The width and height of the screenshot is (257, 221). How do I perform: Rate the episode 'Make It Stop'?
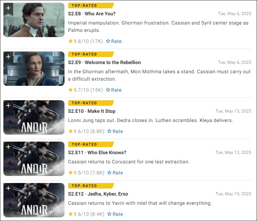[x=115, y=131]
